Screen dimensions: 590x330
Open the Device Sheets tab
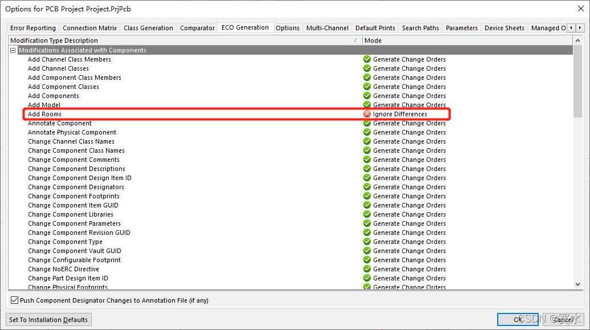[504, 28]
